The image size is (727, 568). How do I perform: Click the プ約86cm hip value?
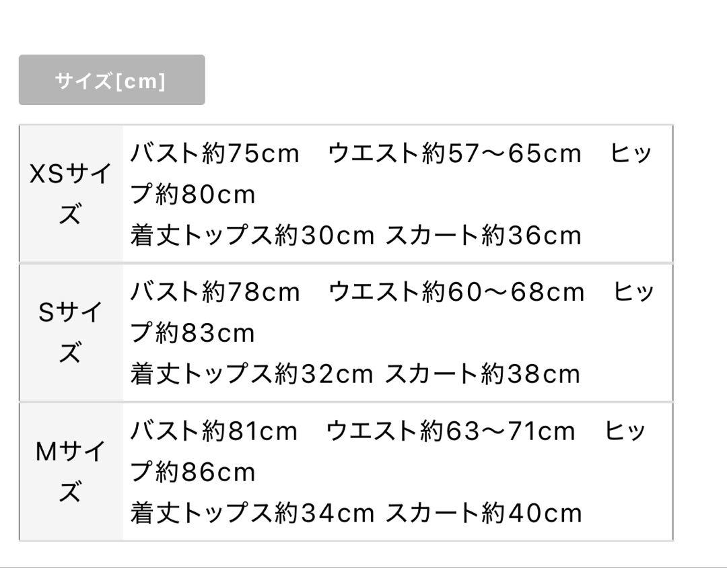tap(193, 472)
